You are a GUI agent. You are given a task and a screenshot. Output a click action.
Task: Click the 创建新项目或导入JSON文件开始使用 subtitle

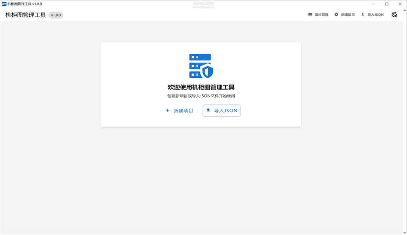(x=201, y=96)
